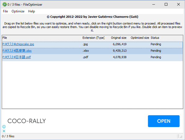Click the resize grip in status bar
The width and height of the screenshot is (185, 140).
tap(181, 137)
